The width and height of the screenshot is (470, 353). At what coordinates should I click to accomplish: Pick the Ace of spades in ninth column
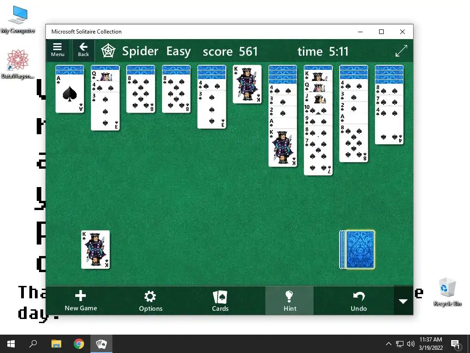pyautogui.click(x=353, y=118)
